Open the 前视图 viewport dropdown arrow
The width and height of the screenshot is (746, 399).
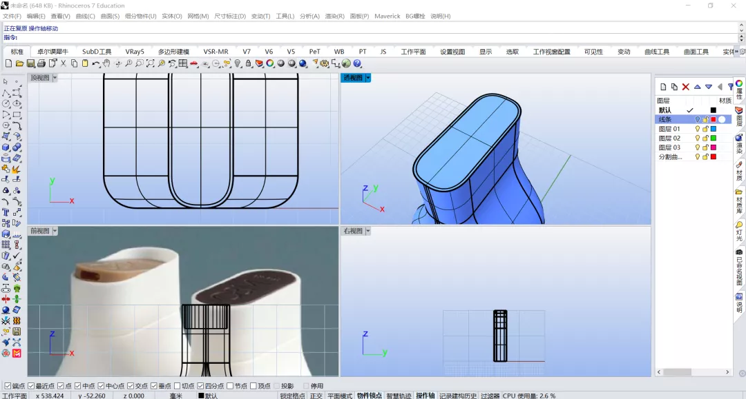(x=55, y=231)
